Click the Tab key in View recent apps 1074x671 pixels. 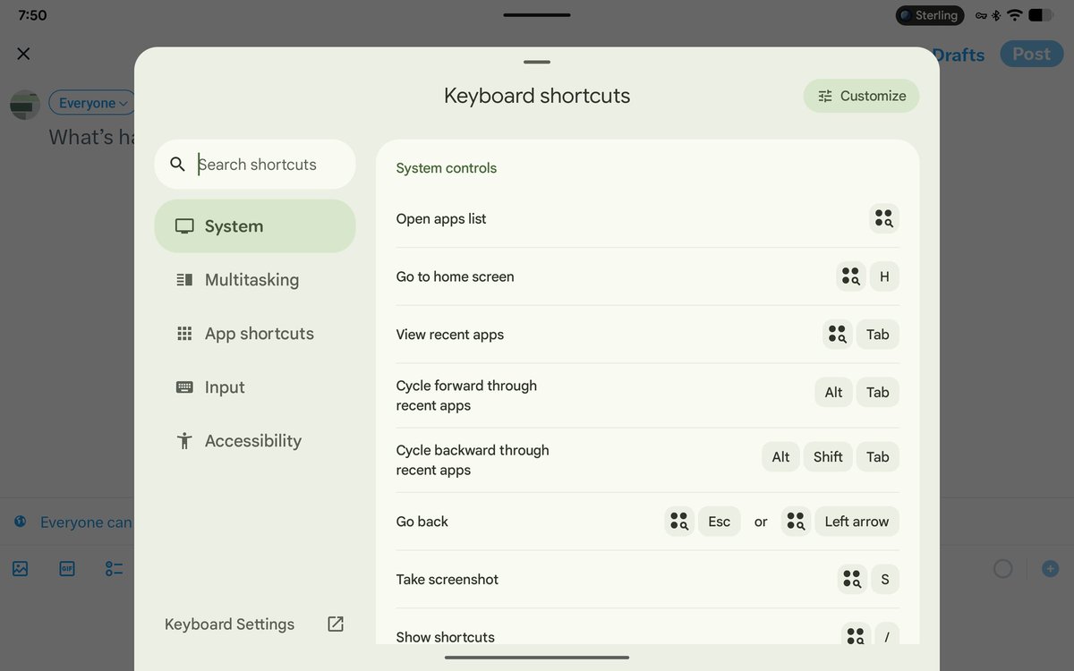point(878,335)
